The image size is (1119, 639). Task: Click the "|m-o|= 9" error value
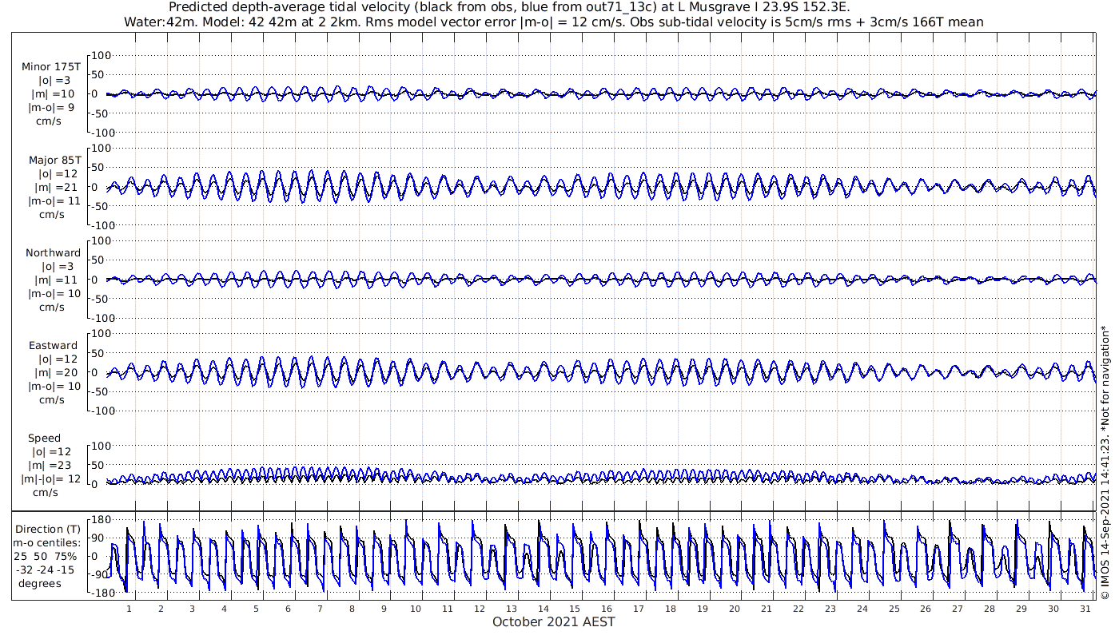53,108
